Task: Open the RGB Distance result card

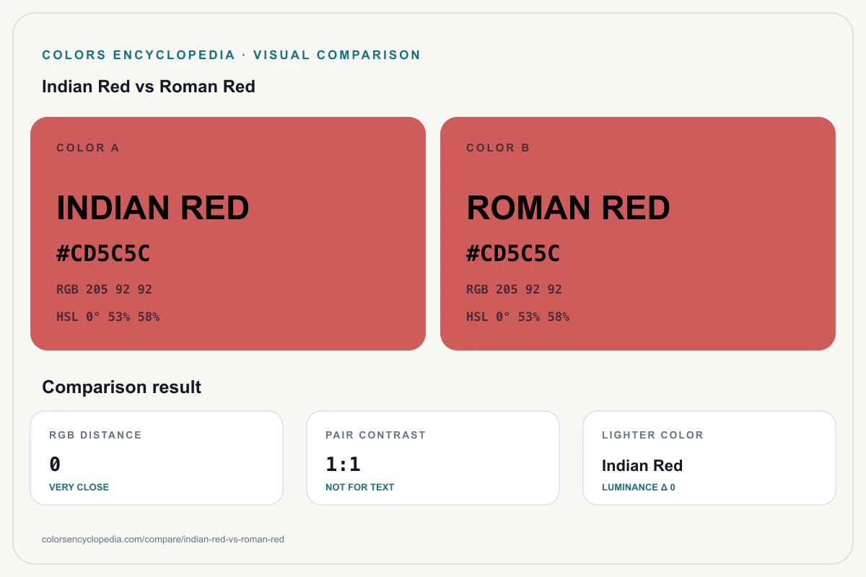Action: point(157,458)
